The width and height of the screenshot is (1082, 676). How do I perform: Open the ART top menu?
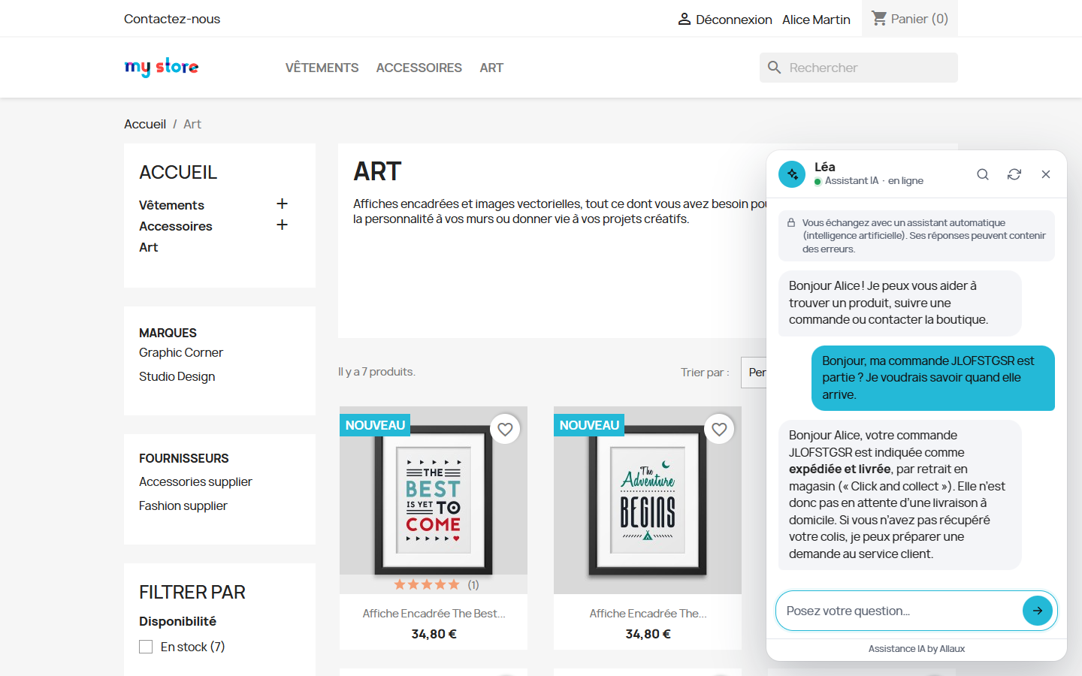pos(491,68)
